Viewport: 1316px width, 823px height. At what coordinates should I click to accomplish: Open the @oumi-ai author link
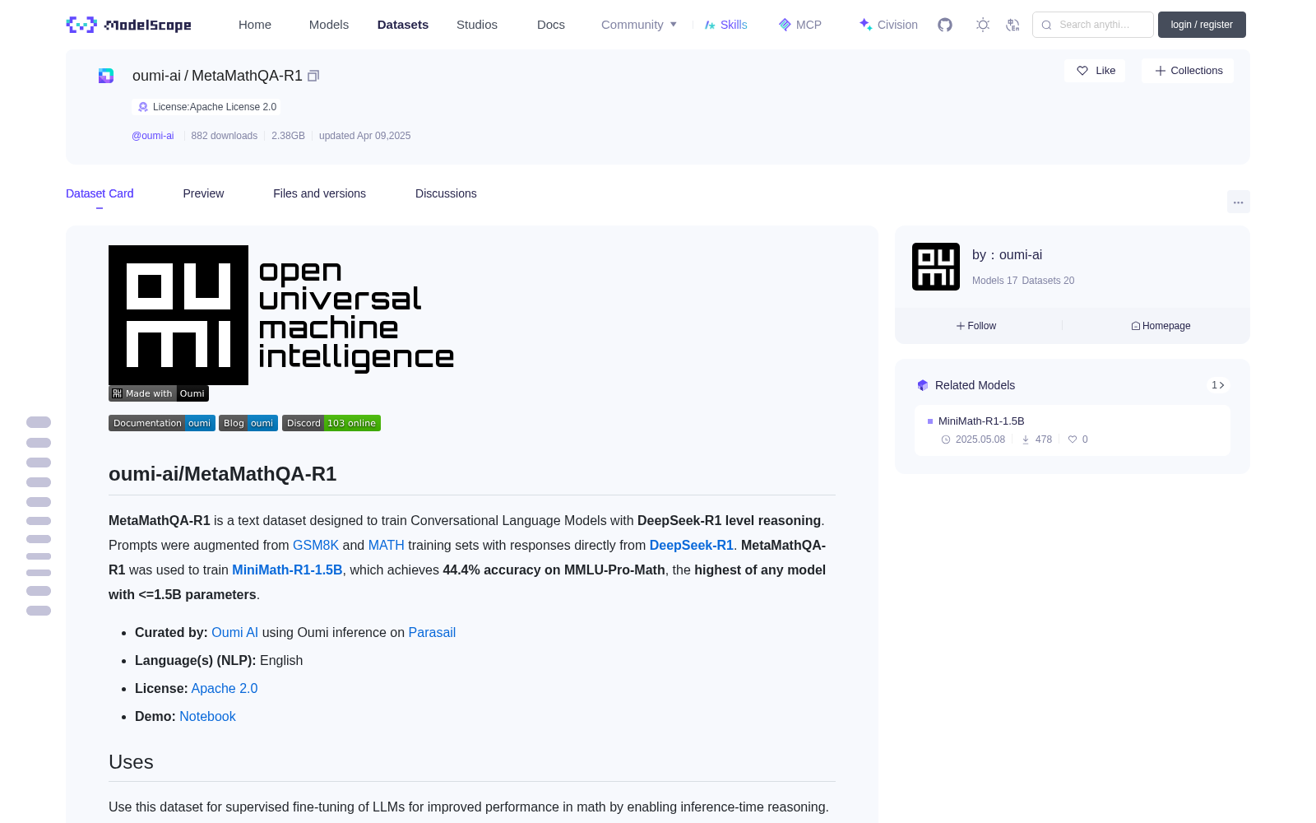(153, 136)
